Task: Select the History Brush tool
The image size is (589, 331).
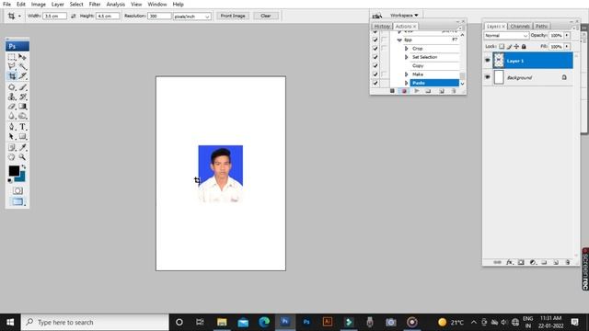Action: point(22,97)
